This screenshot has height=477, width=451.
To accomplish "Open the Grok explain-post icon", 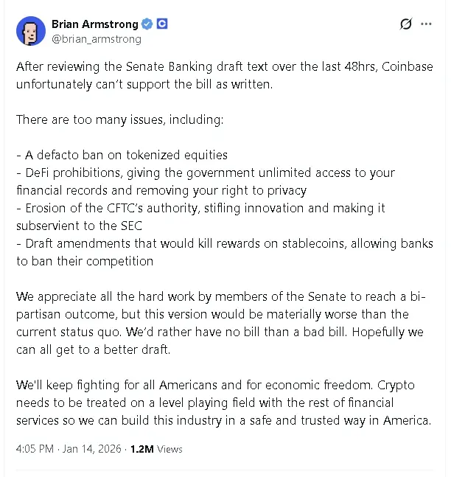I will pos(405,24).
